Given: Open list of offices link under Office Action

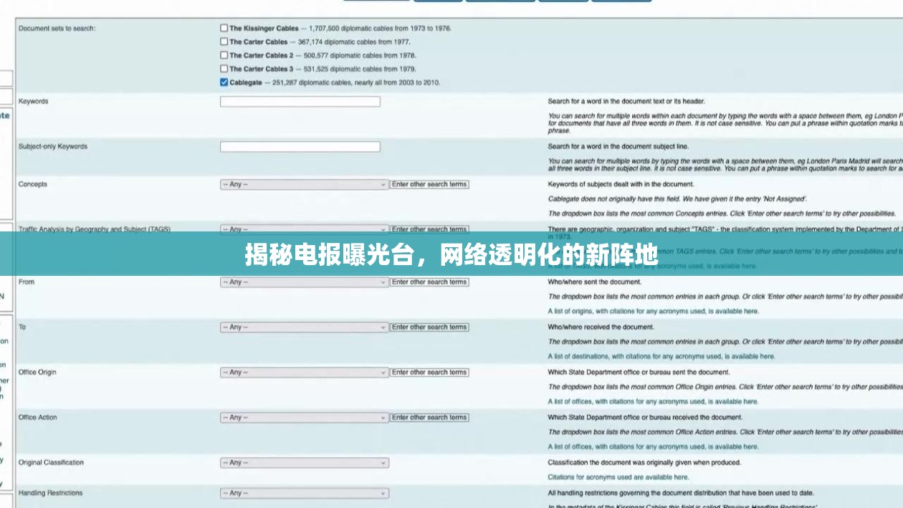Looking at the screenshot, I should (x=653, y=447).
